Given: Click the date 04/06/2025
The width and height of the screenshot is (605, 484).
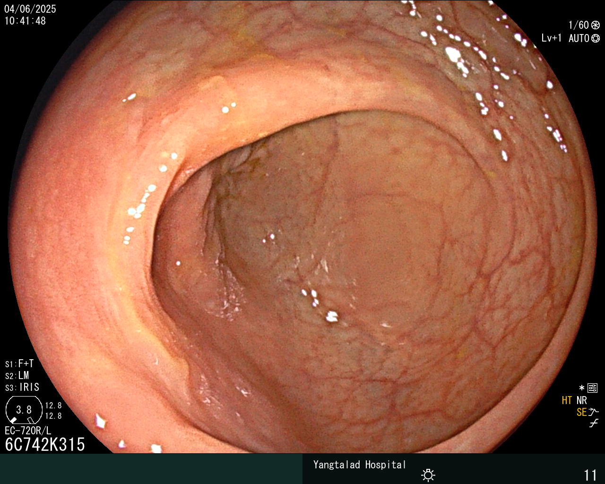Looking at the screenshot, I should coord(30,9).
